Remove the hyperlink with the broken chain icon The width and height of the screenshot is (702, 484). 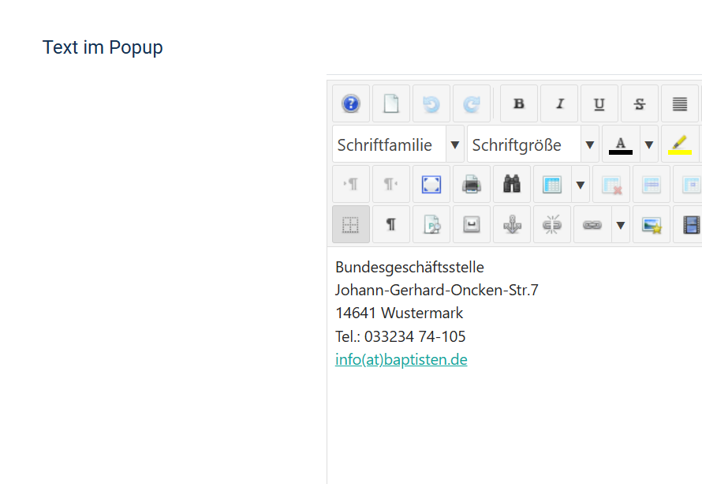551,223
